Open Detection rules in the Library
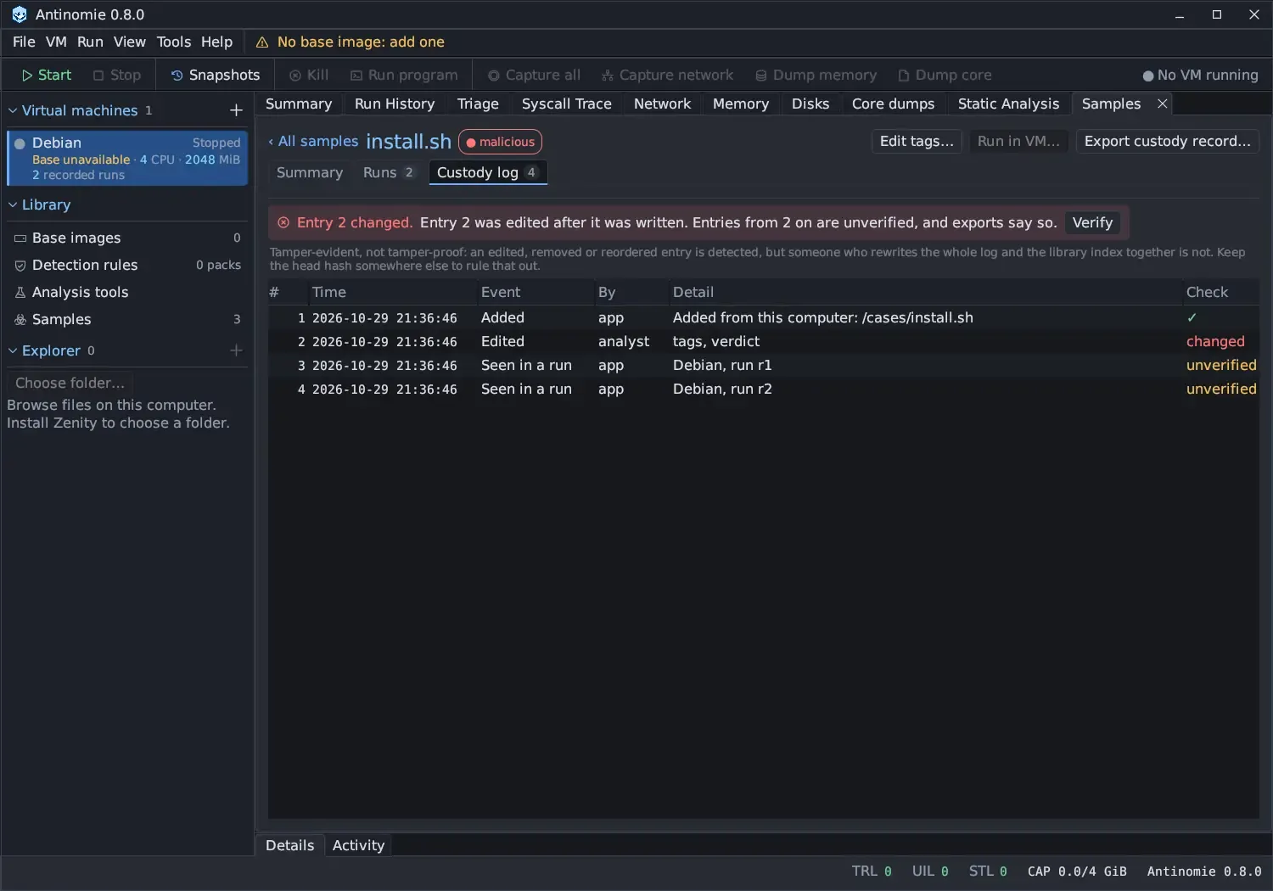1273x891 pixels. [127, 265]
